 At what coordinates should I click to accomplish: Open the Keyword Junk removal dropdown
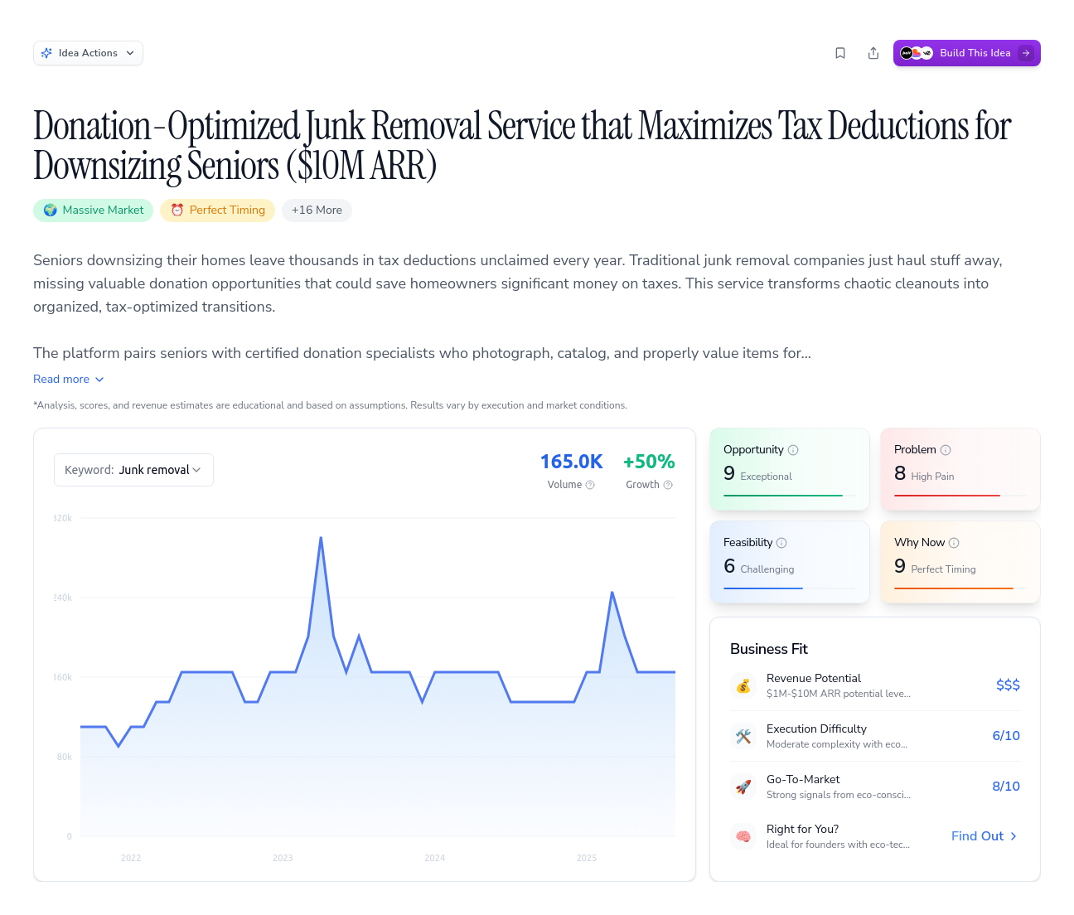click(x=133, y=470)
